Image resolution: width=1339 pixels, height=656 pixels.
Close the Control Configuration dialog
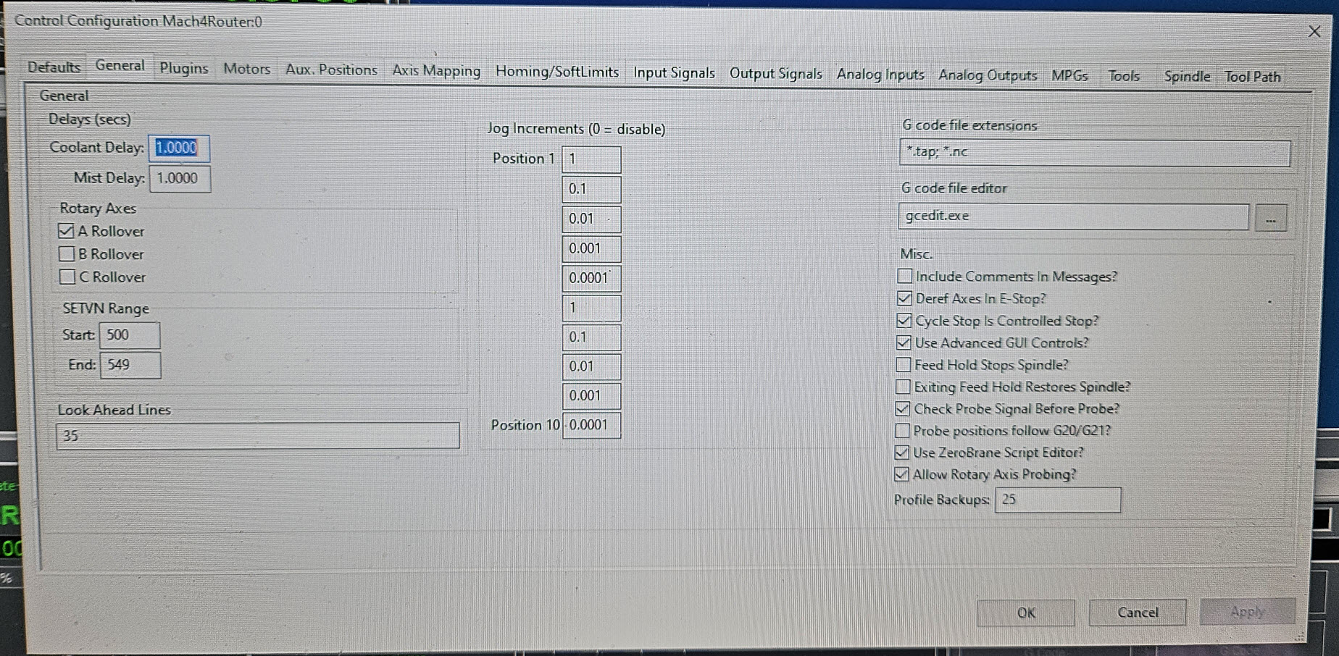1314,32
